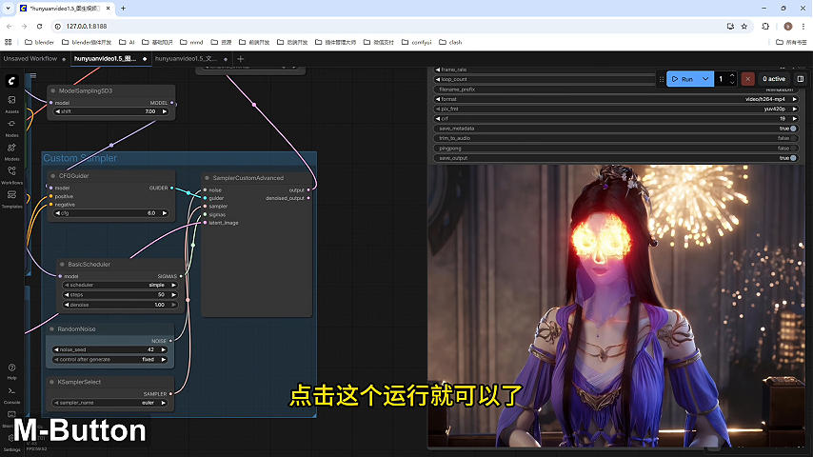The height and width of the screenshot is (457, 813).
Task: Close the hunyuanvideo1.5 browser tab
Action: click(x=108, y=9)
